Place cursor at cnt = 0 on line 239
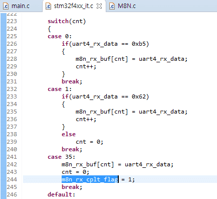 (89, 142)
